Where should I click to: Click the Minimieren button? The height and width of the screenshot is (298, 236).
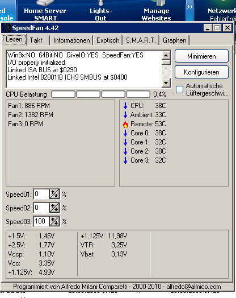click(x=201, y=56)
